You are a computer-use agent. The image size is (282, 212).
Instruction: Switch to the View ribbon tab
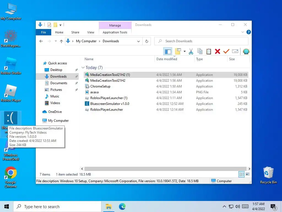pos(91,32)
